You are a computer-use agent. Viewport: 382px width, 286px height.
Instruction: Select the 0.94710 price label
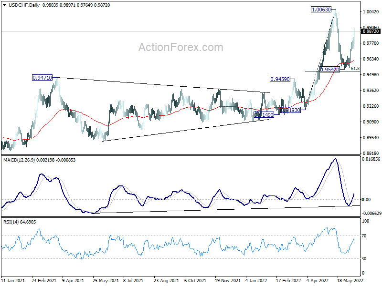[42, 78]
